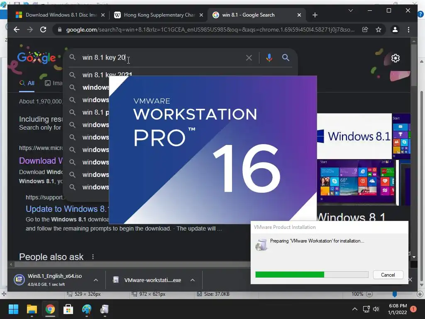This screenshot has height=319, width=425.
Task: Clear the Google search box with X
Action: (x=249, y=57)
